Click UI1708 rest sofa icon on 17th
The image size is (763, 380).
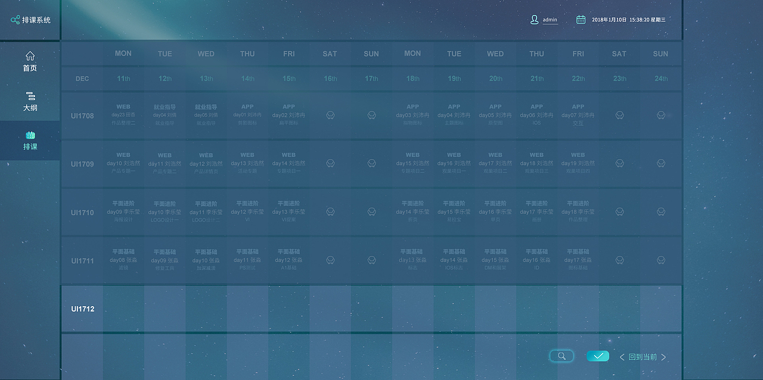tap(371, 115)
